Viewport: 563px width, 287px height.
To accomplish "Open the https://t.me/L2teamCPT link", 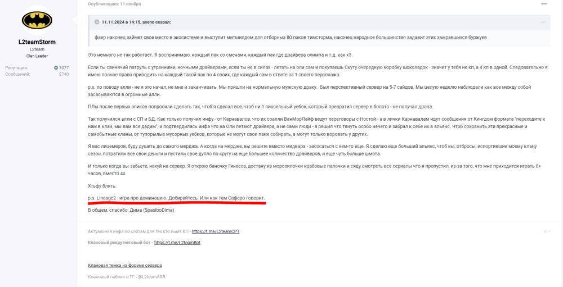I will point(216,231).
